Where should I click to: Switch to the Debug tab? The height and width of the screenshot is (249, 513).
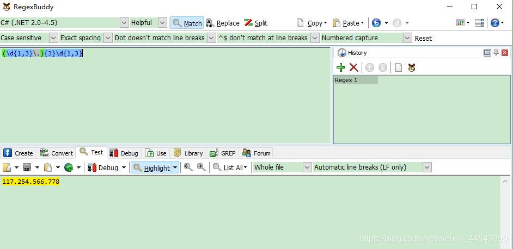[x=124, y=153]
